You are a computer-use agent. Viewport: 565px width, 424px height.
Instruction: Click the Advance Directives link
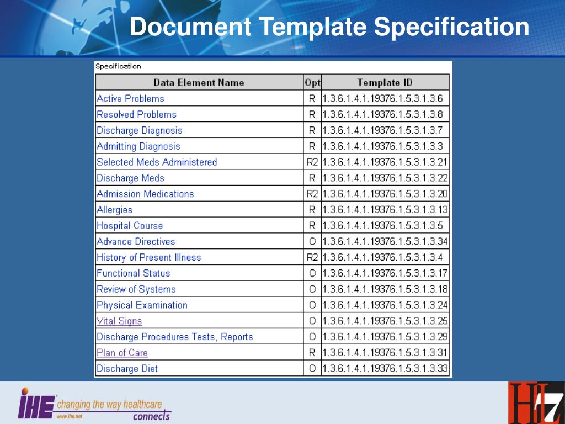click(x=136, y=241)
